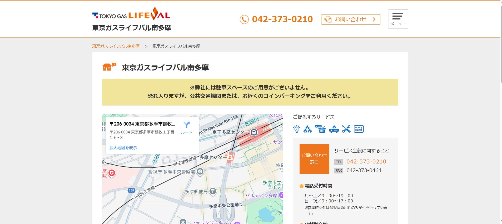Click the 東京ガスライフバル南多摩 breadcrumb link
Viewport: 502px width, 224px height.
pyautogui.click(x=116, y=46)
